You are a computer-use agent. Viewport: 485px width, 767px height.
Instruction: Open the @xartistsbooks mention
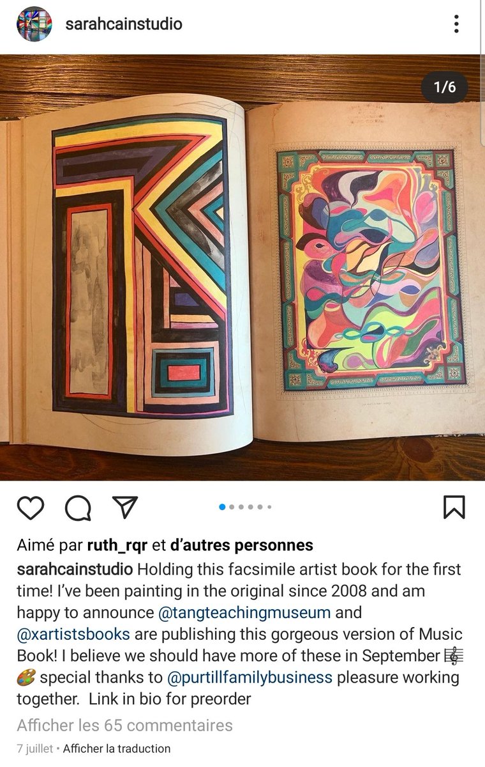[73, 634]
